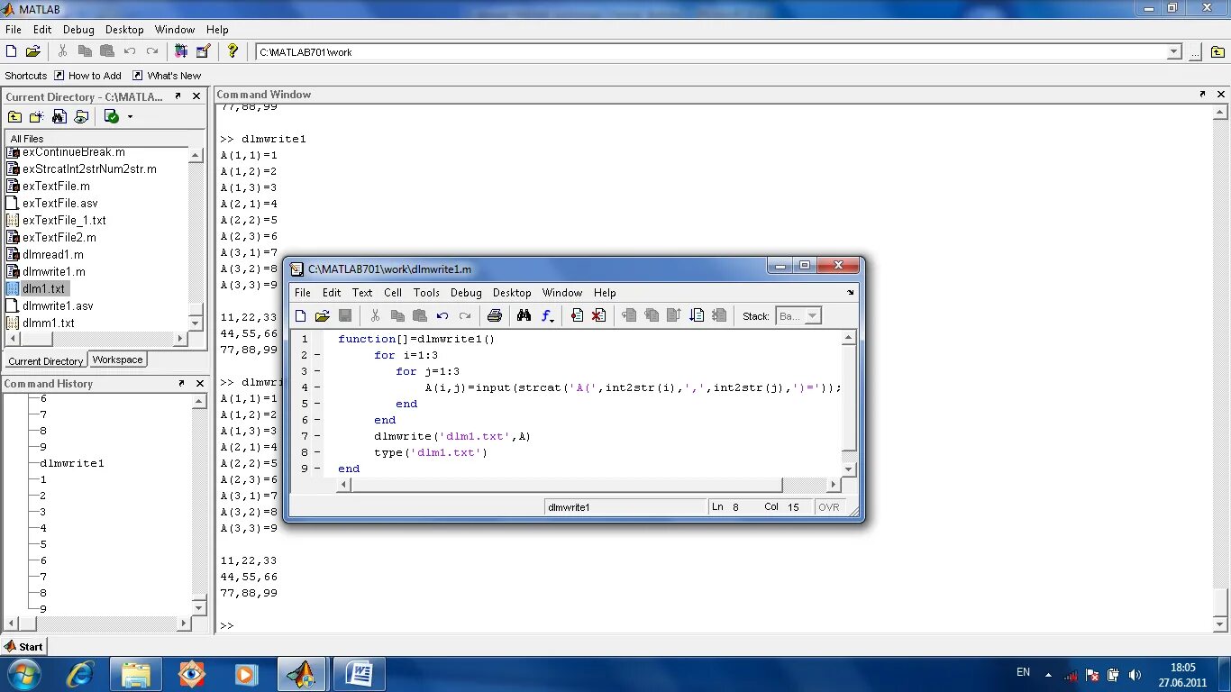Screen dimensions: 1231x692
Task: Open the Stack dropdown in editor
Action: click(x=812, y=316)
